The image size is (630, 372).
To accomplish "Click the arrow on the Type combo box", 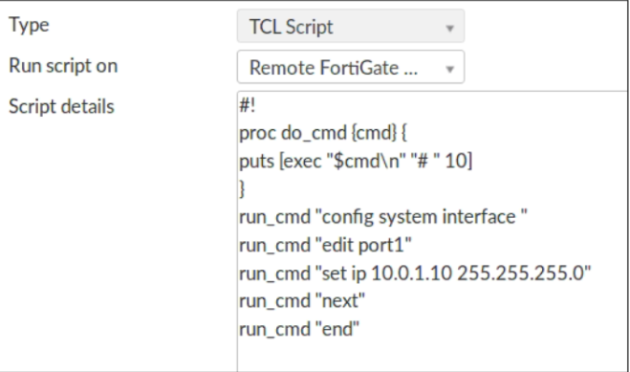I will tap(449, 28).
